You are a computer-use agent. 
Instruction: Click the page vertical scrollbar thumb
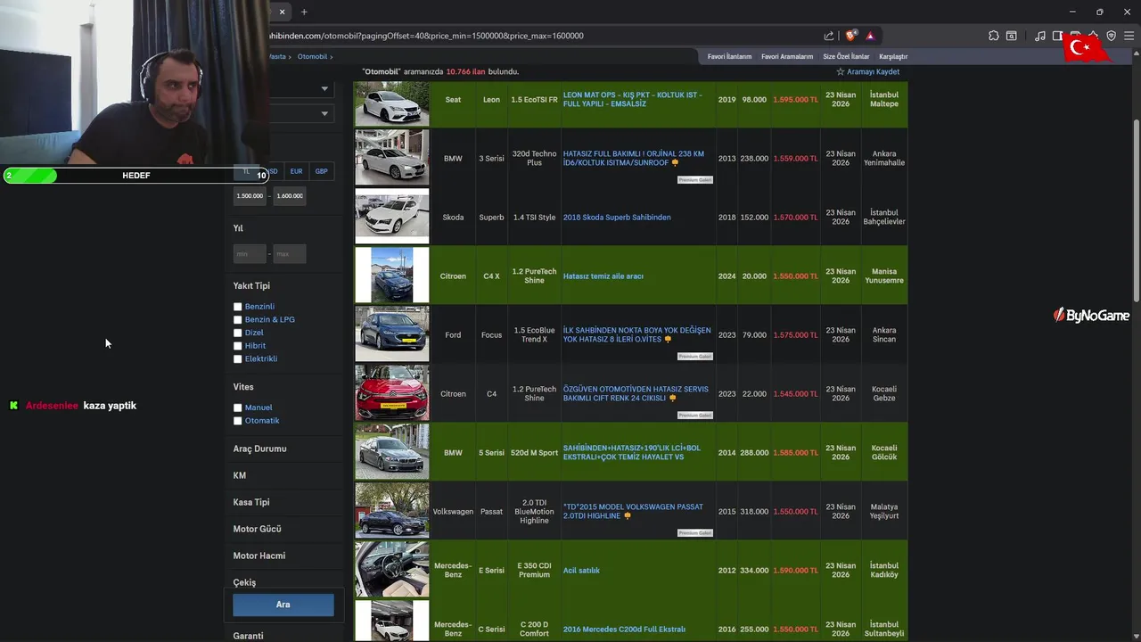[x=1137, y=210]
